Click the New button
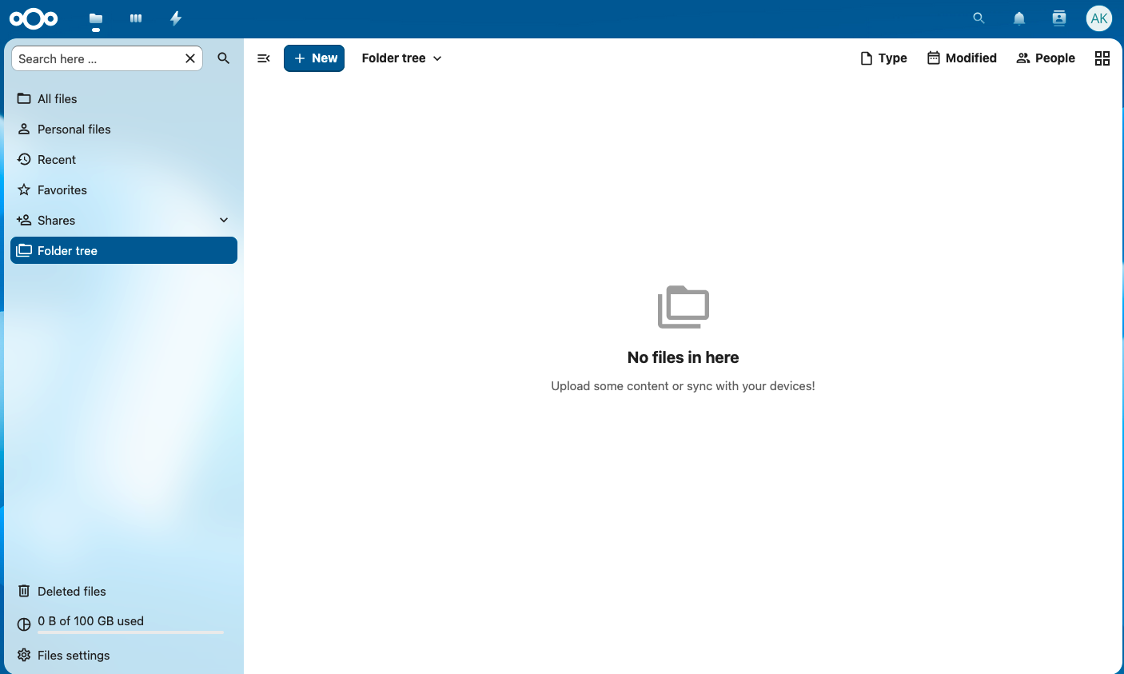 [x=314, y=58]
